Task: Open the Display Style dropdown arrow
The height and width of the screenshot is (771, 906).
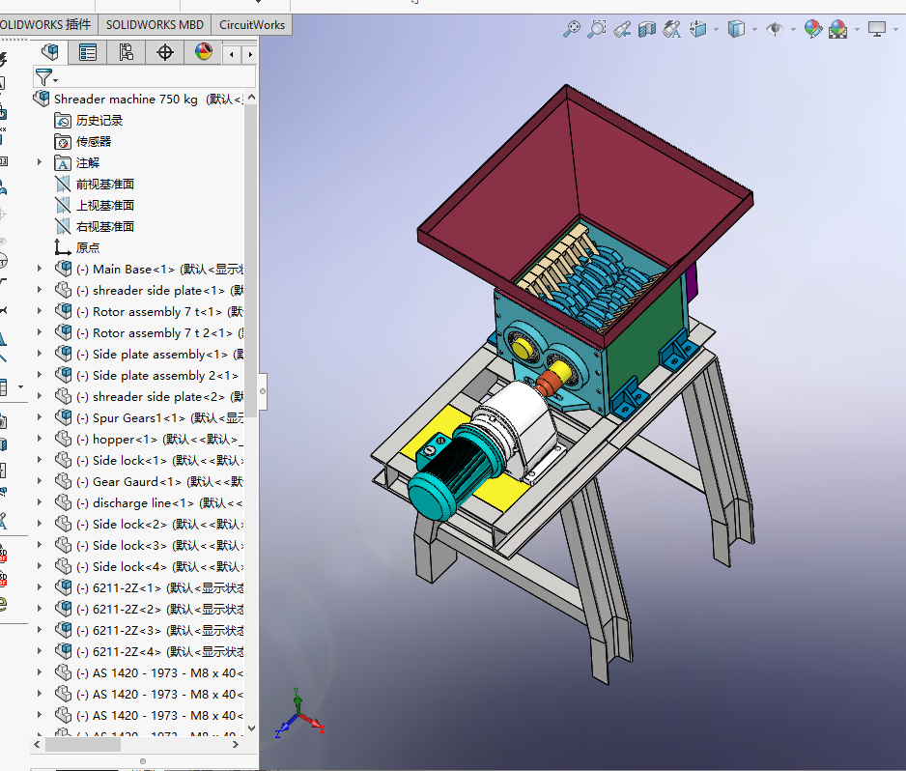Action: [754, 29]
